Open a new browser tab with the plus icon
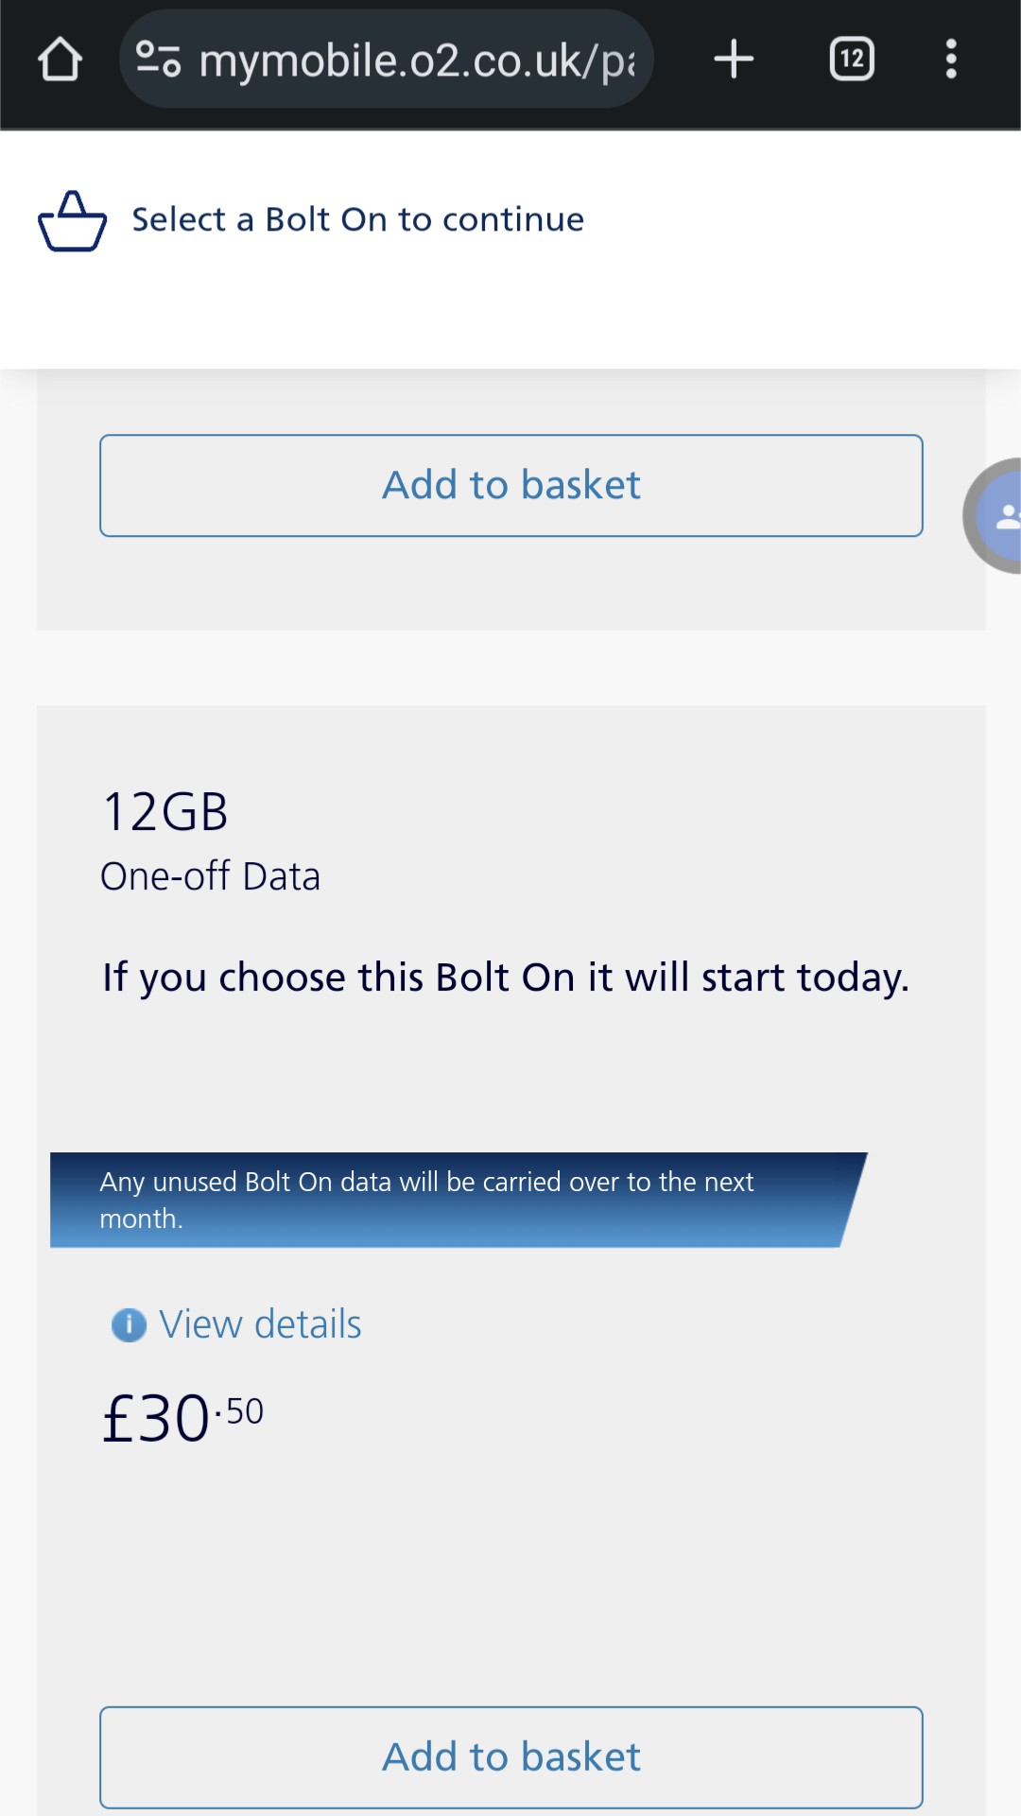Image resolution: width=1021 pixels, height=1816 pixels. click(x=734, y=59)
